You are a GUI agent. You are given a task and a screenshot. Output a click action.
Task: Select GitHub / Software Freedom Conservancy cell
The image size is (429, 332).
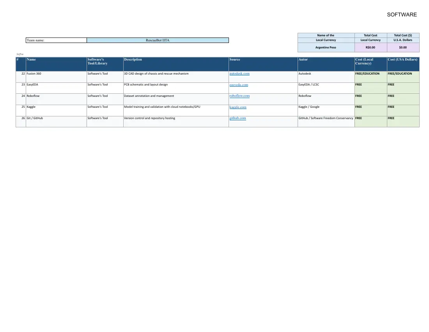click(326, 121)
